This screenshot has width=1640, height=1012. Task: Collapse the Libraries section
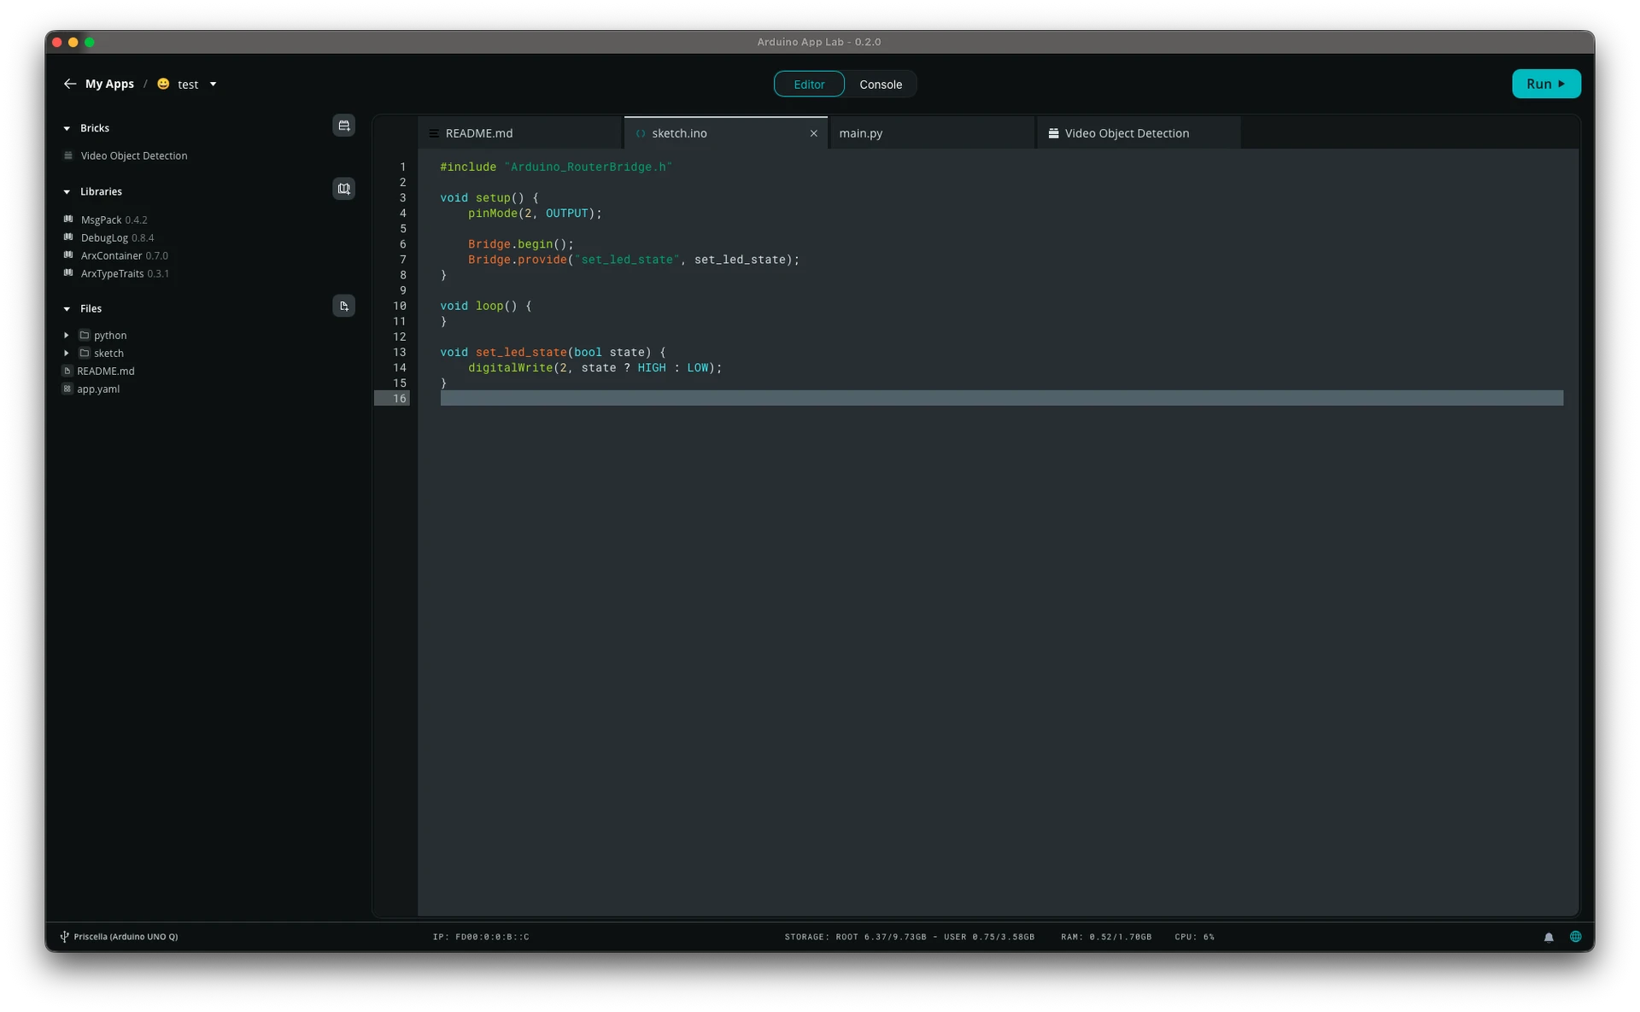point(67,192)
